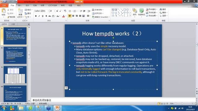Pick the rectangle shape in the gallery
198x111 pixels.
pos(124,10)
